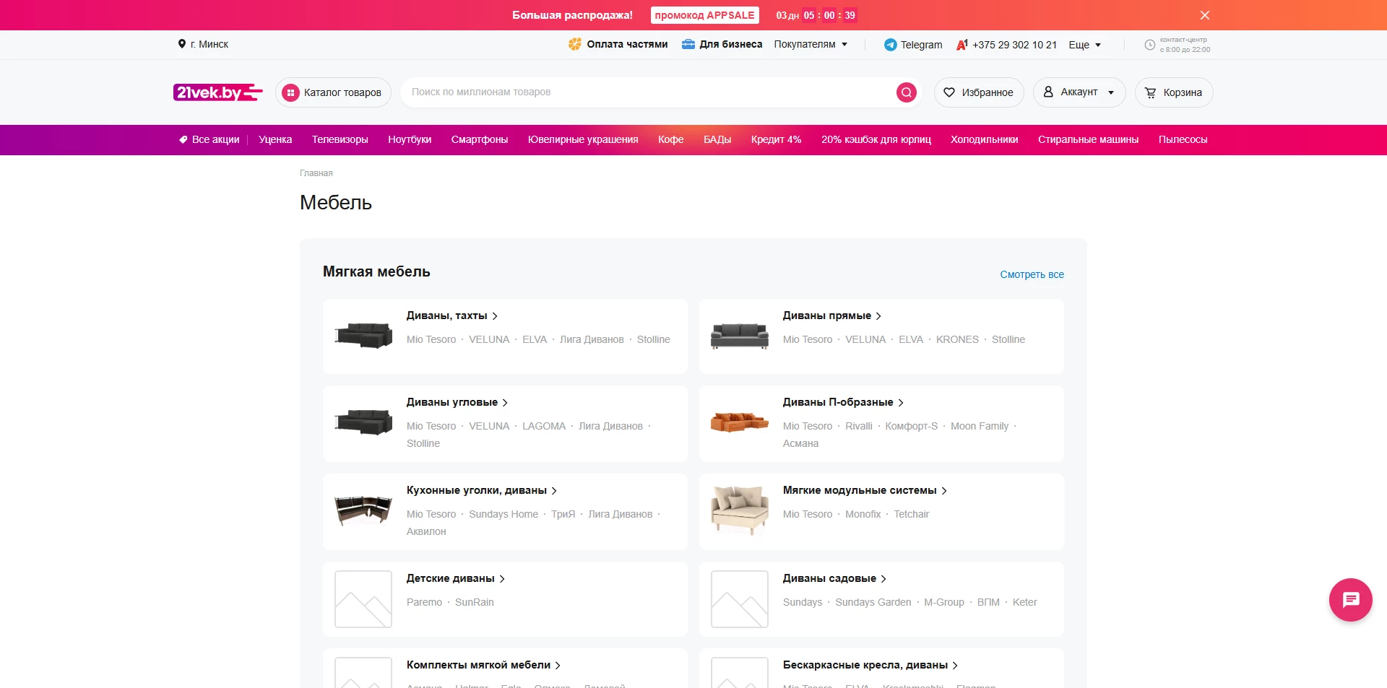This screenshot has width=1387, height=688.
Task: Open Избранное favorites with heart icon
Action: [979, 92]
